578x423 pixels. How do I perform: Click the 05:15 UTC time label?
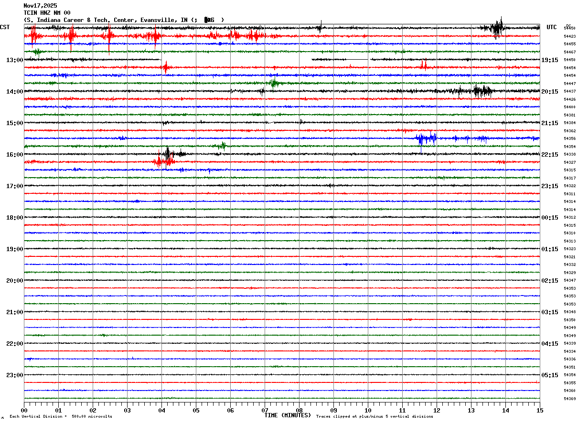pyautogui.click(x=550, y=375)
